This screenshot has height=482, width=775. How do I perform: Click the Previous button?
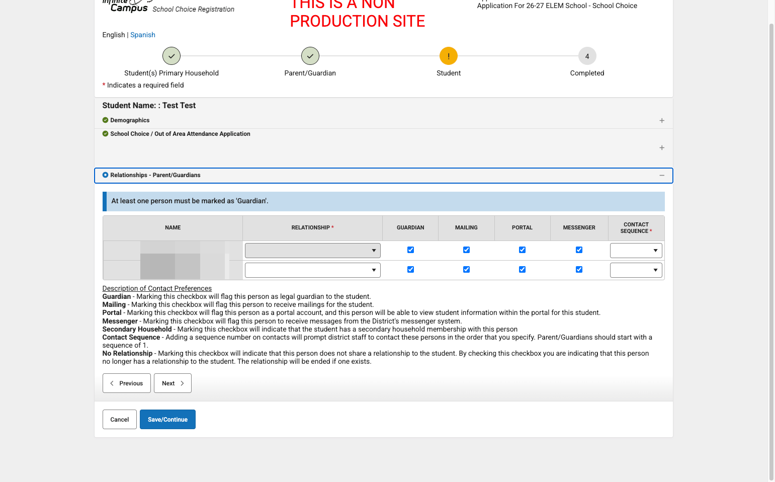coord(127,383)
